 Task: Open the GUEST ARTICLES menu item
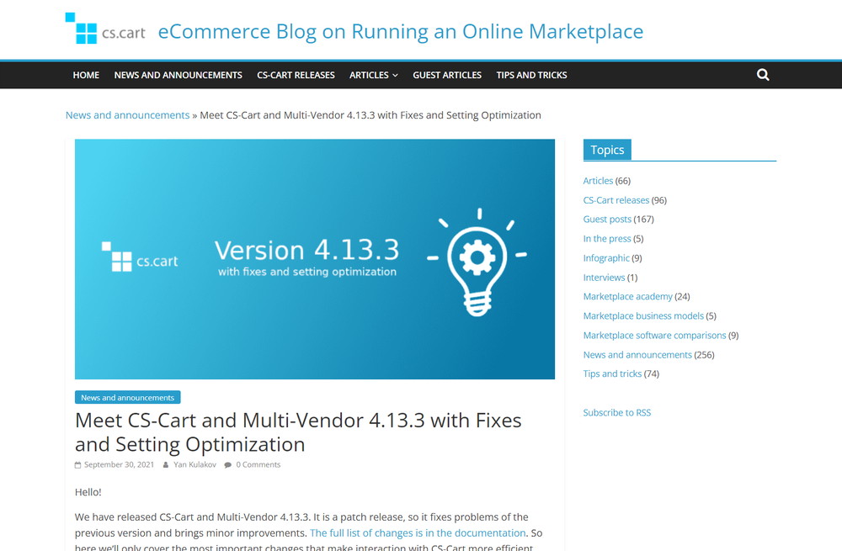(x=447, y=75)
